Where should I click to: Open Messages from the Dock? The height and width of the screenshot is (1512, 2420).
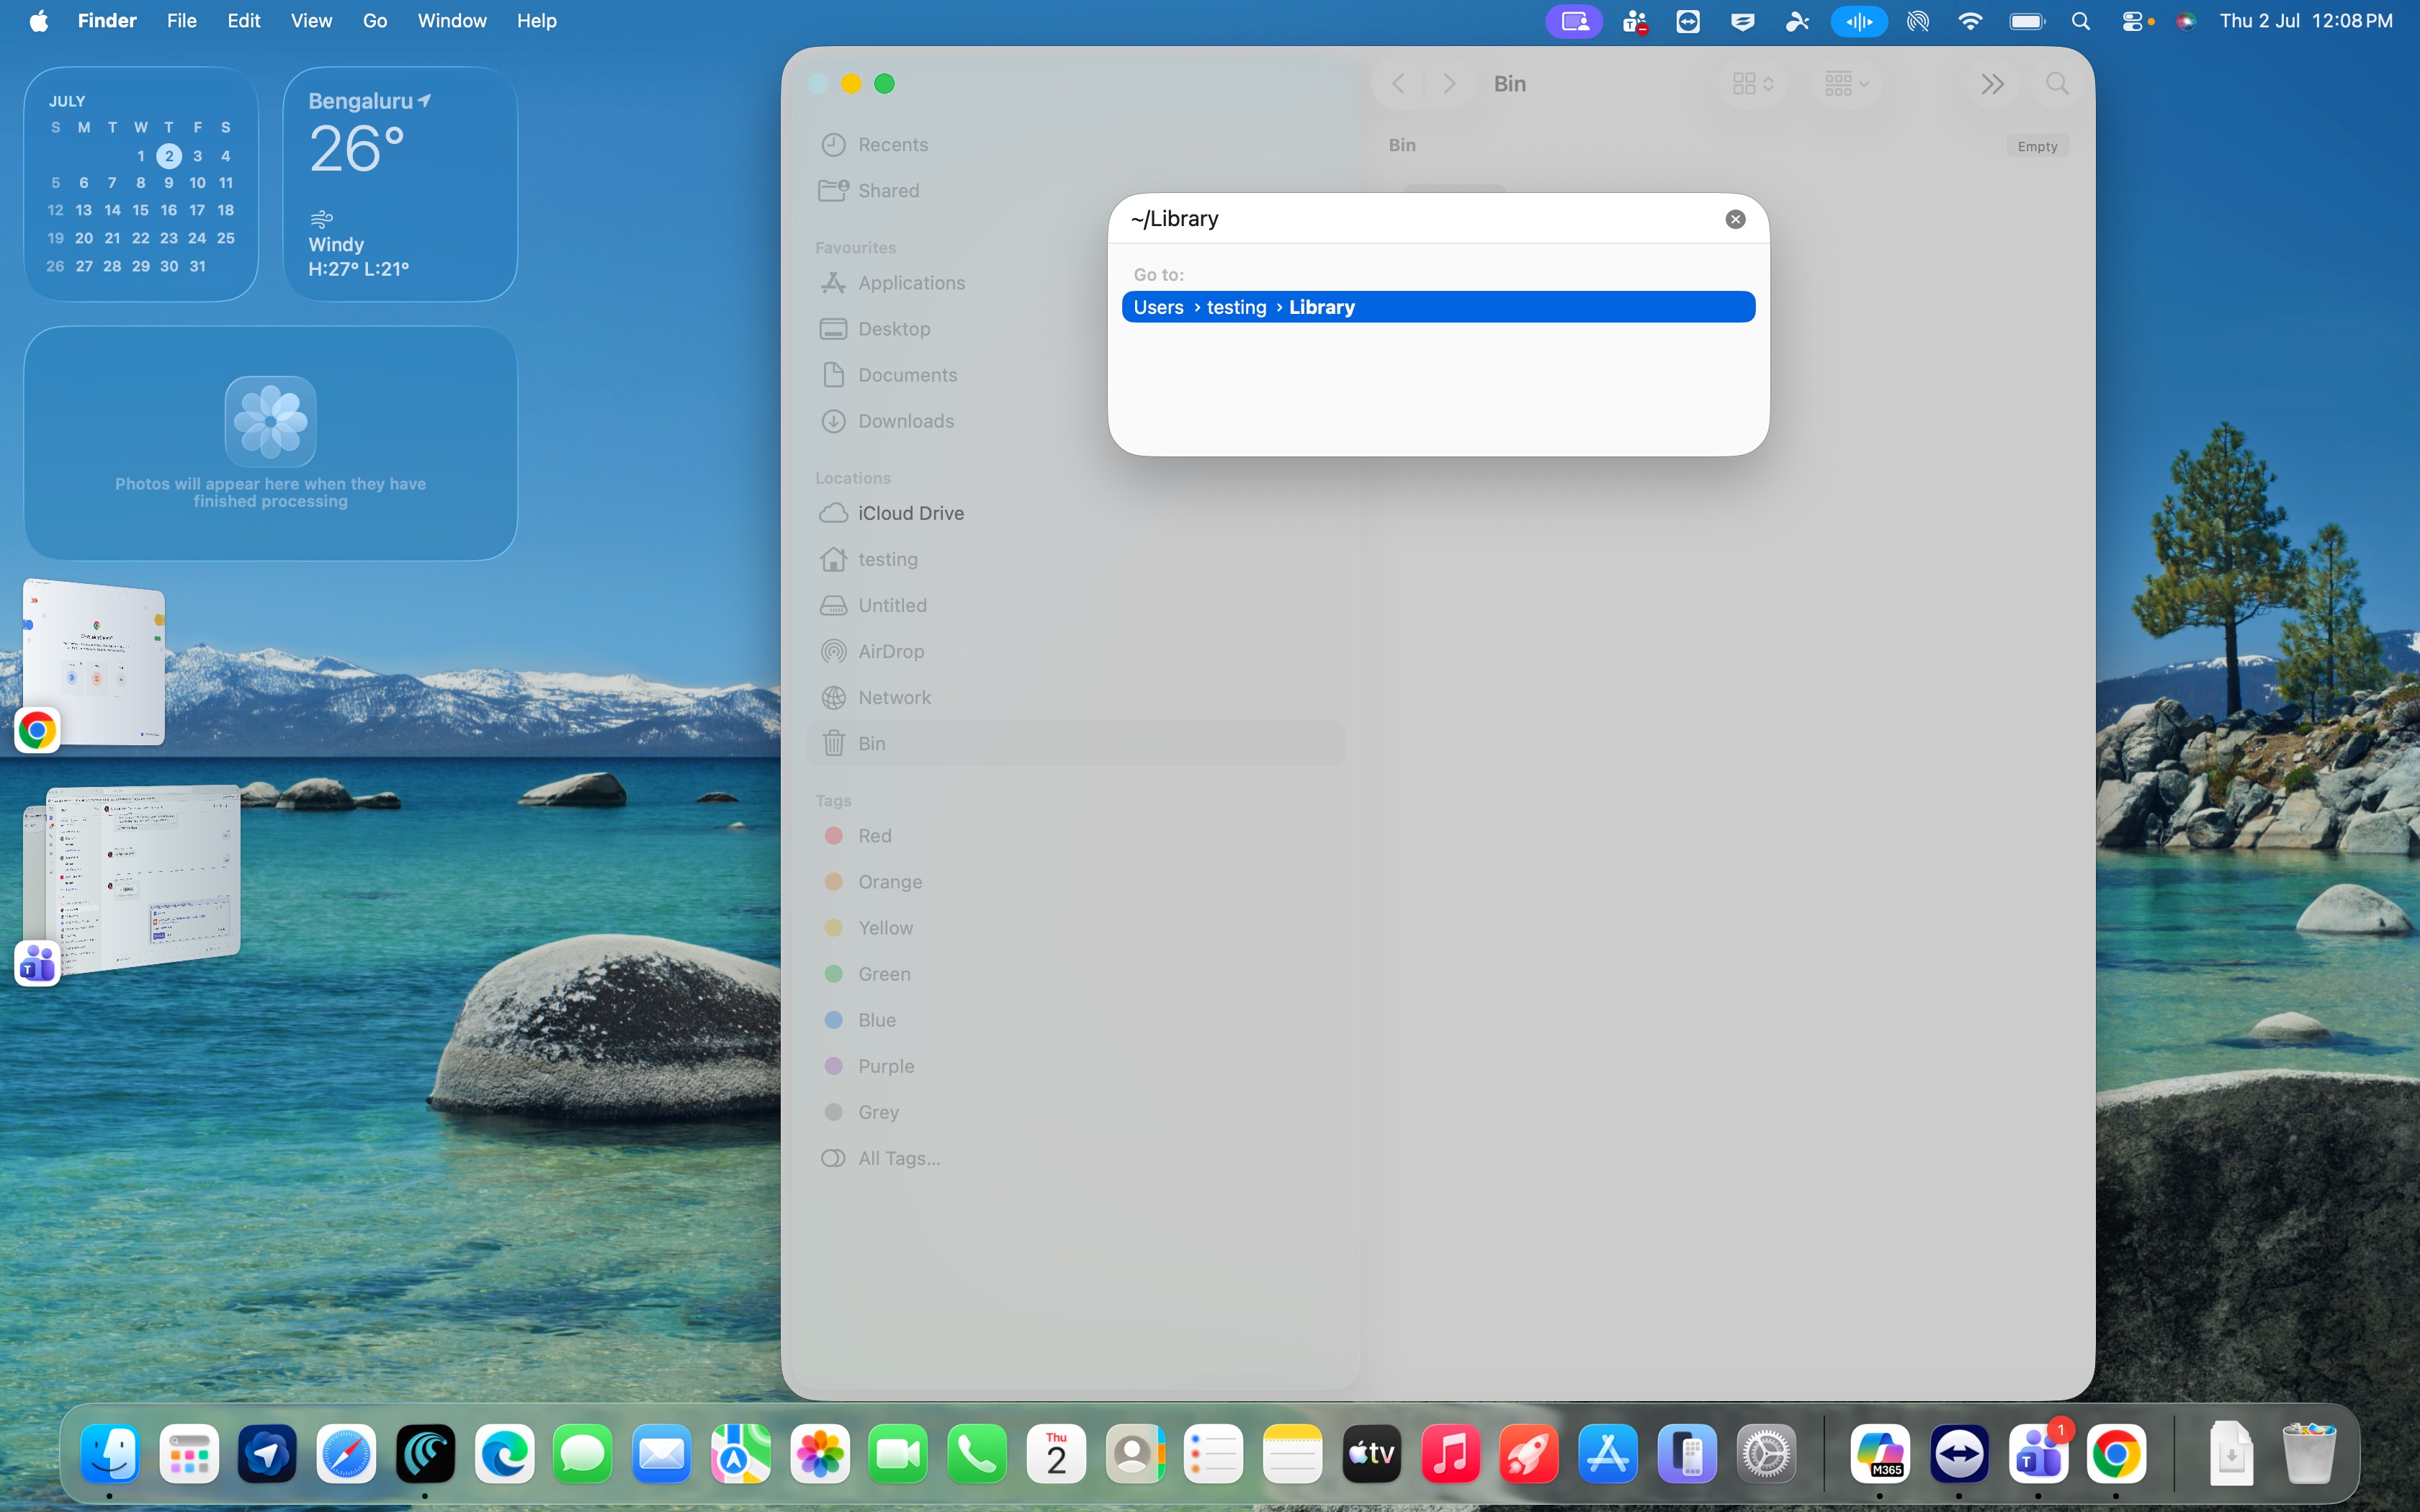[583, 1453]
